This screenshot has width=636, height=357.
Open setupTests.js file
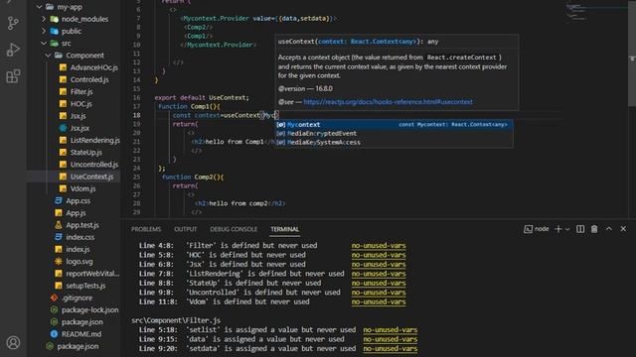tap(85, 286)
